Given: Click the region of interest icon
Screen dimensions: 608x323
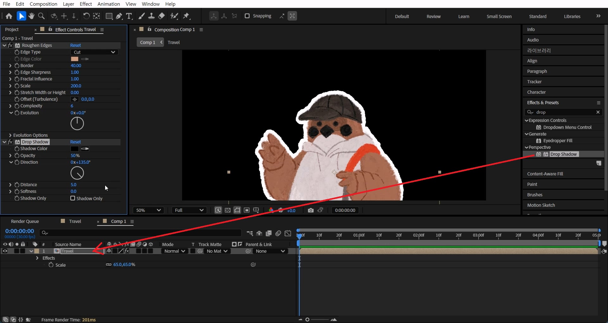Looking at the screenshot, I should (x=247, y=210).
